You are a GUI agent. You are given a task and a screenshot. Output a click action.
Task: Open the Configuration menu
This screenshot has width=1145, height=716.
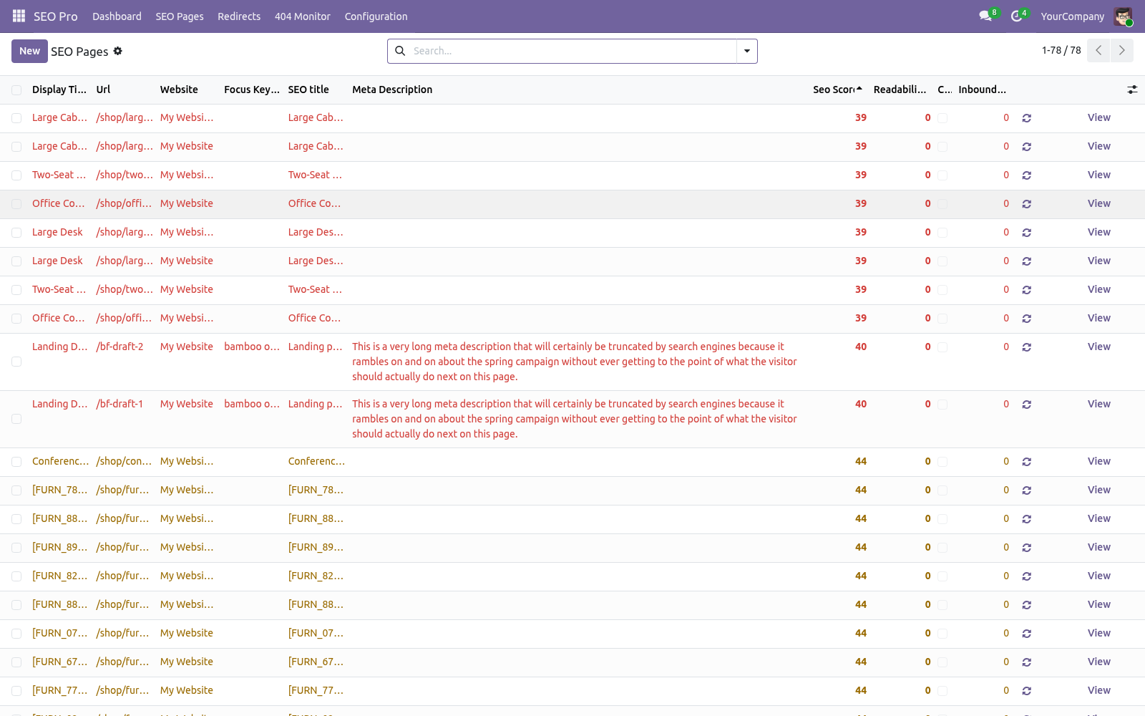pos(376,16)
